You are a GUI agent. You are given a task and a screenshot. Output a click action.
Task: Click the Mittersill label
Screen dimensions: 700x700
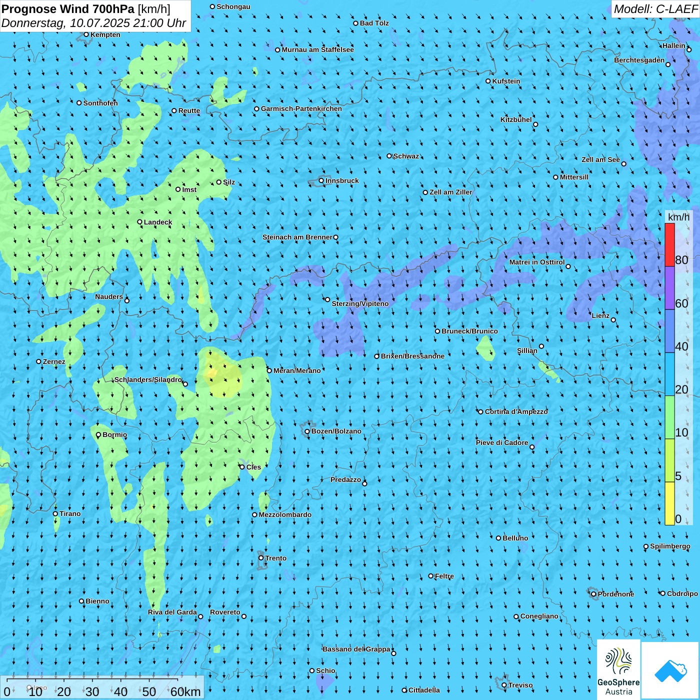574,177
